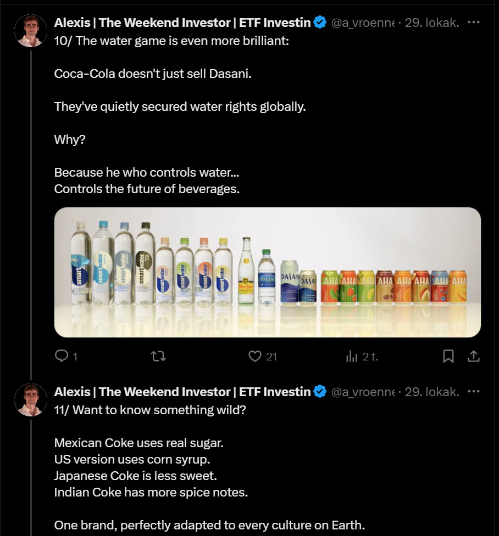Click verified badge on the 10/ tweet
This screenshot has height=536, width=499.
pyautogui.click(x=320, y=22)
